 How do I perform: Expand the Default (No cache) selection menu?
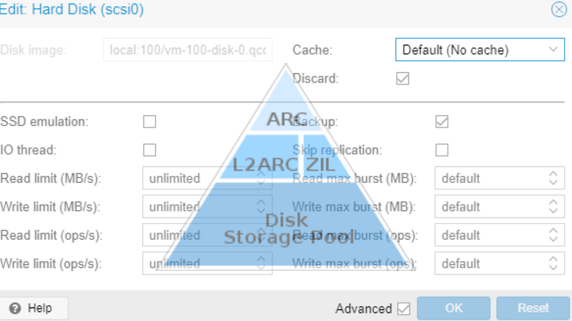point(479,50)
